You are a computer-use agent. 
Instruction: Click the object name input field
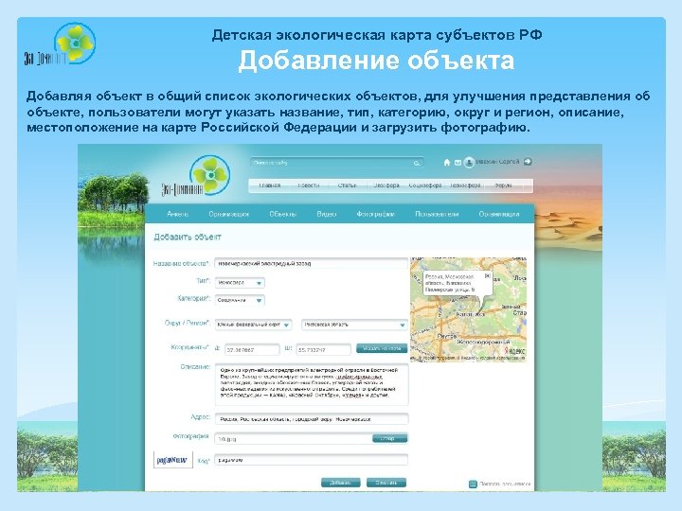(312, 263)
